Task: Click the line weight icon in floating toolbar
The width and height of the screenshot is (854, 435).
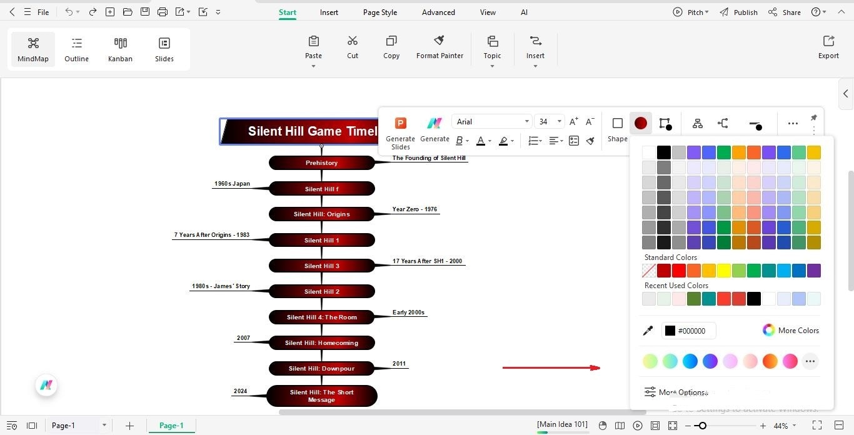Action: (755, 125)
